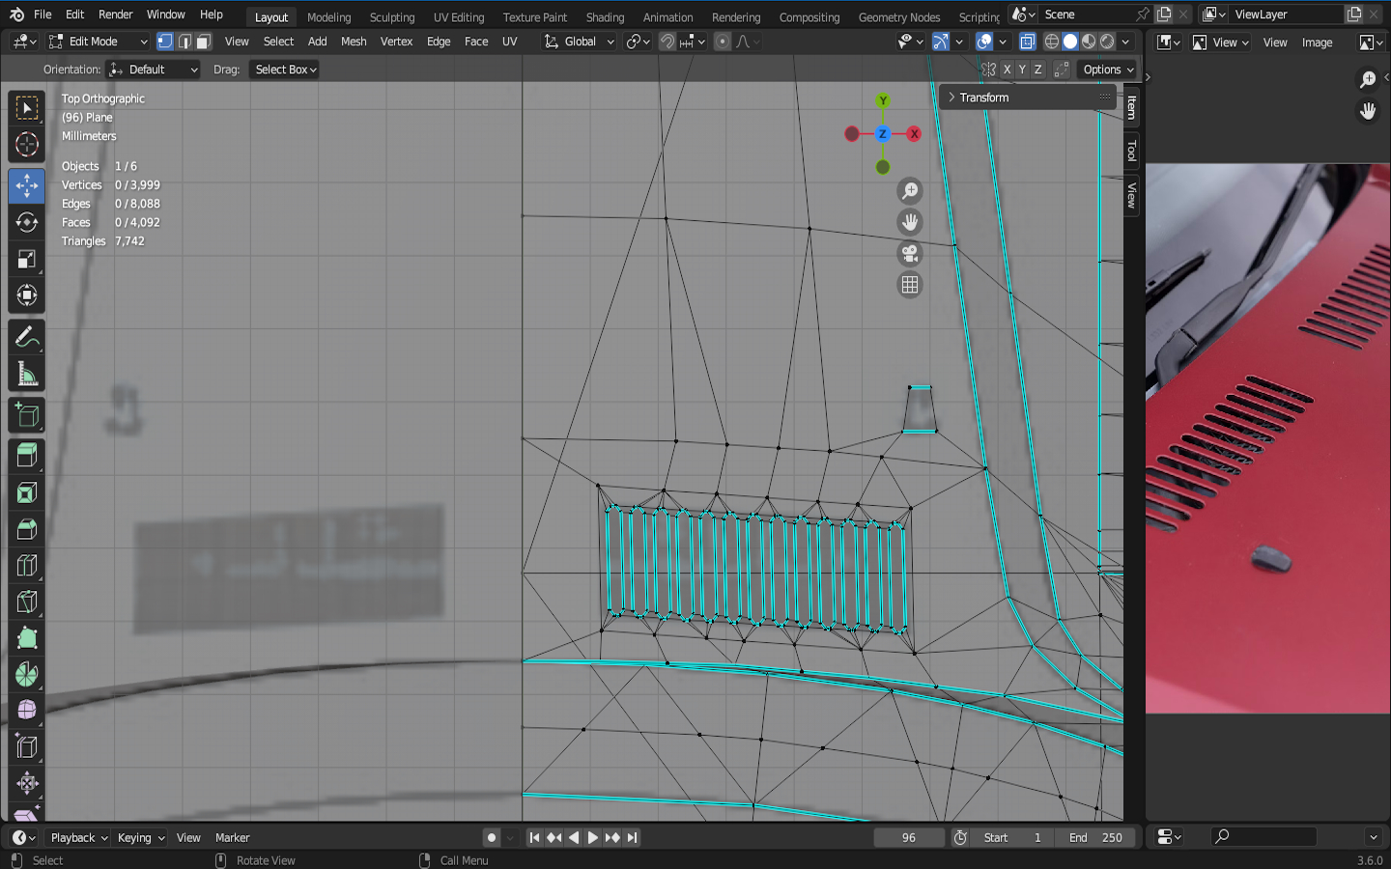Image resolution: width=1391 pixels, height=869 pixels.
Task: Select the Select Box tool
Action: [x=27, y=107]
